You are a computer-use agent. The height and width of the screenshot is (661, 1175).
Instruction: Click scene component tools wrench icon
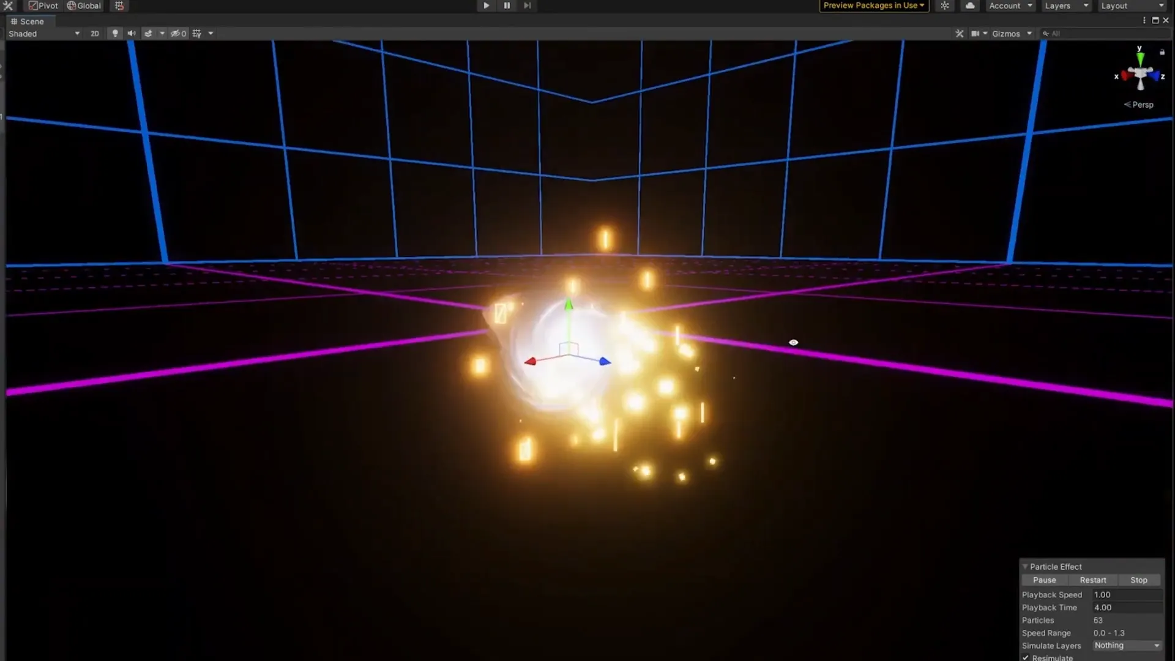(959, 34)
